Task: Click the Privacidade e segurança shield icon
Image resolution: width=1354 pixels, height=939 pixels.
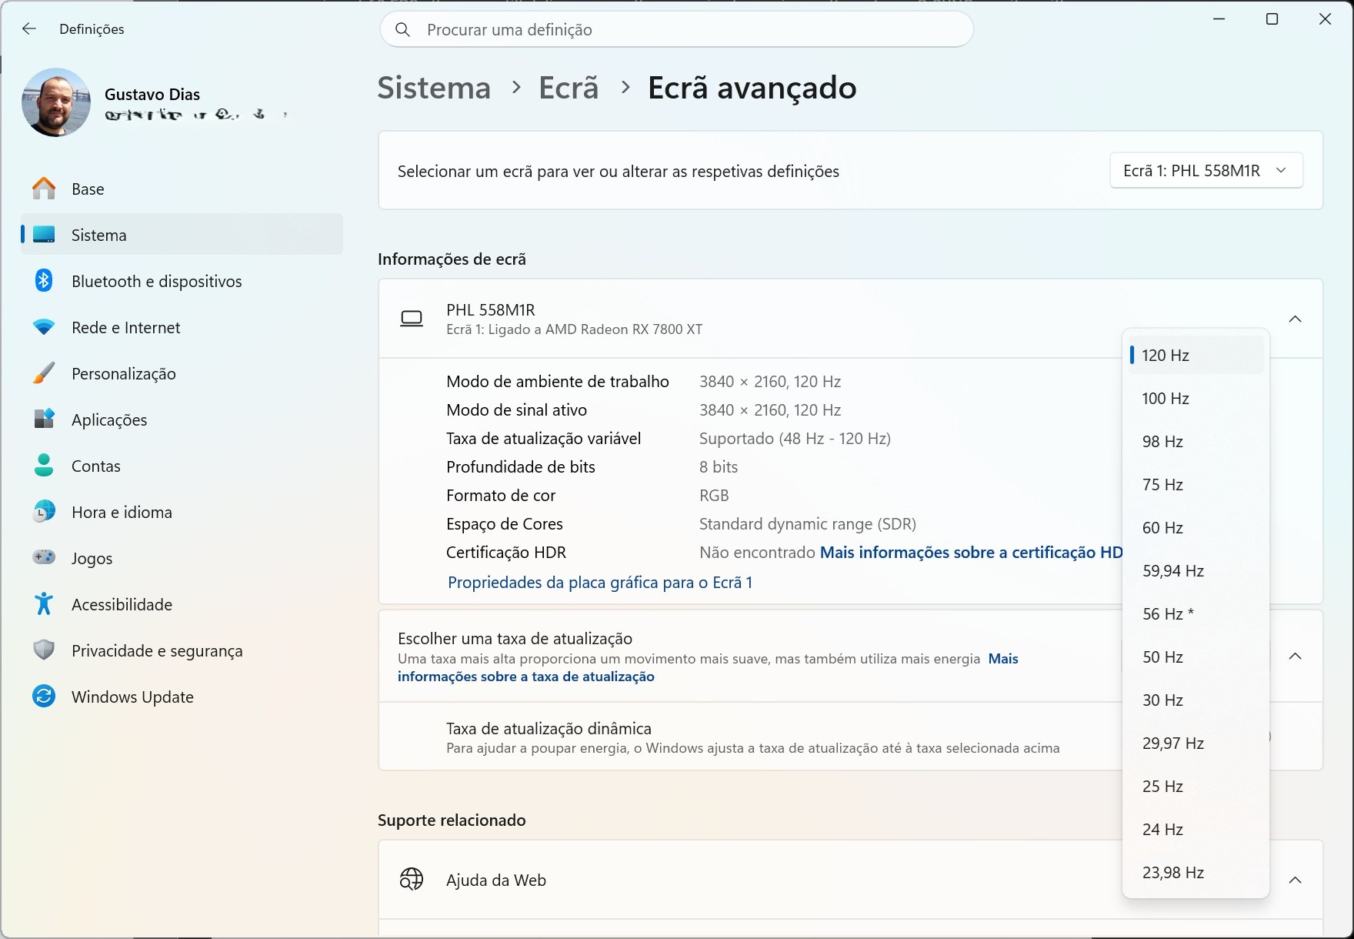Action: 44,650
